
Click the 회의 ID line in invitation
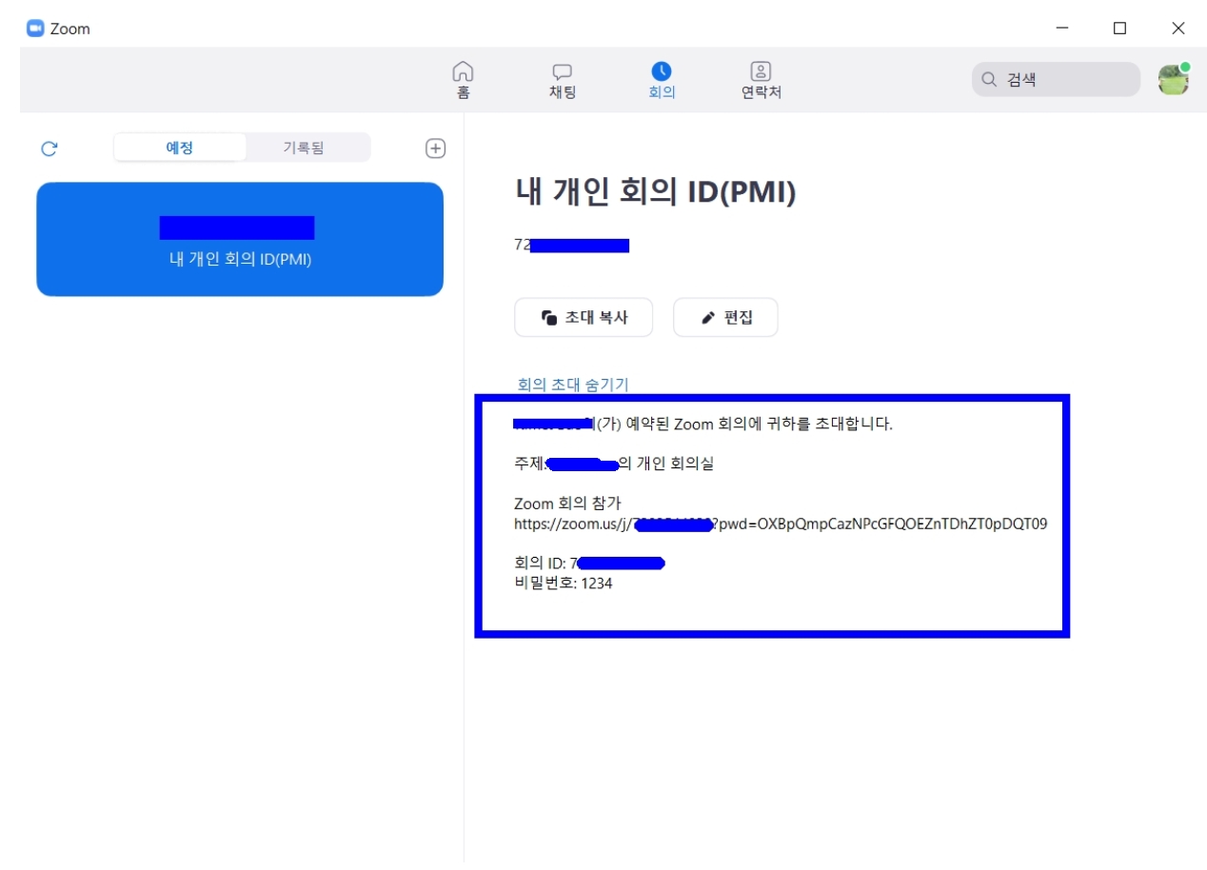tap(588, 564)
